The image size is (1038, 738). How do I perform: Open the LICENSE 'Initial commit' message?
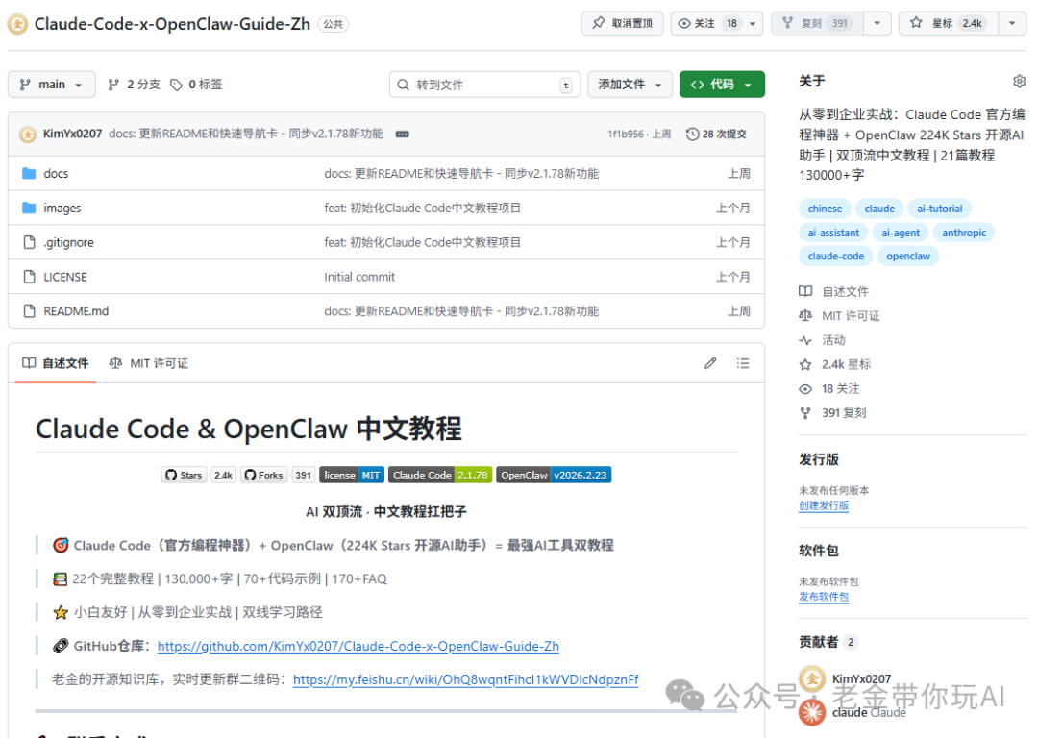359,277
